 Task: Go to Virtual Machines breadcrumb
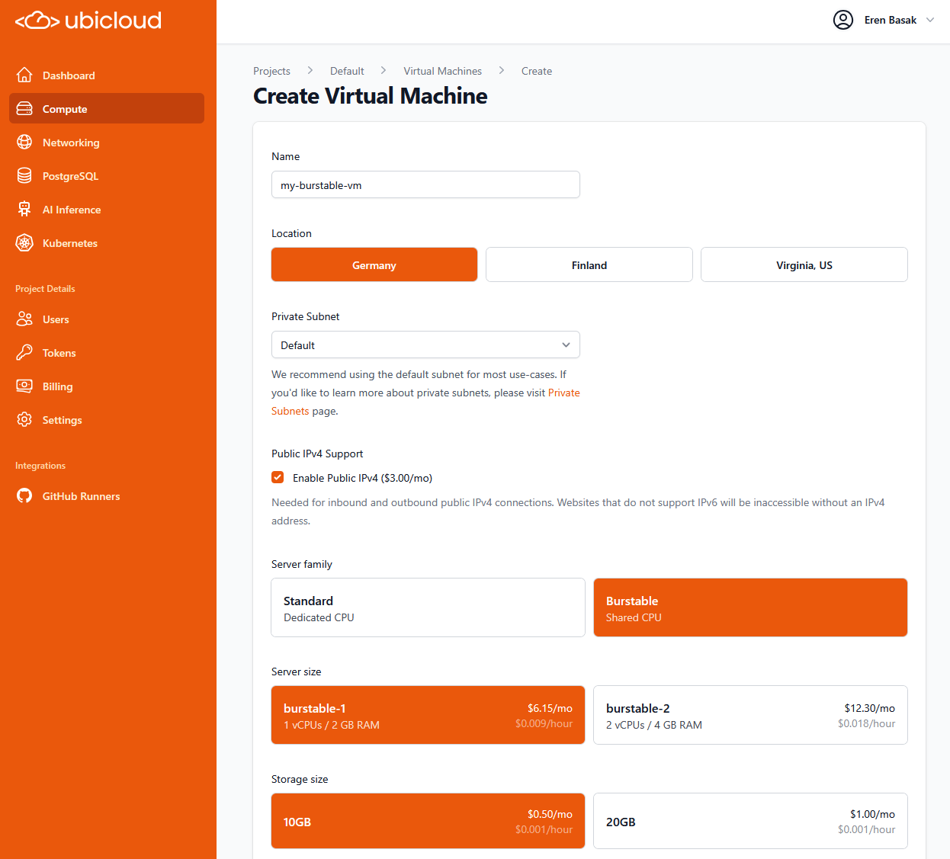coord(443,71)
